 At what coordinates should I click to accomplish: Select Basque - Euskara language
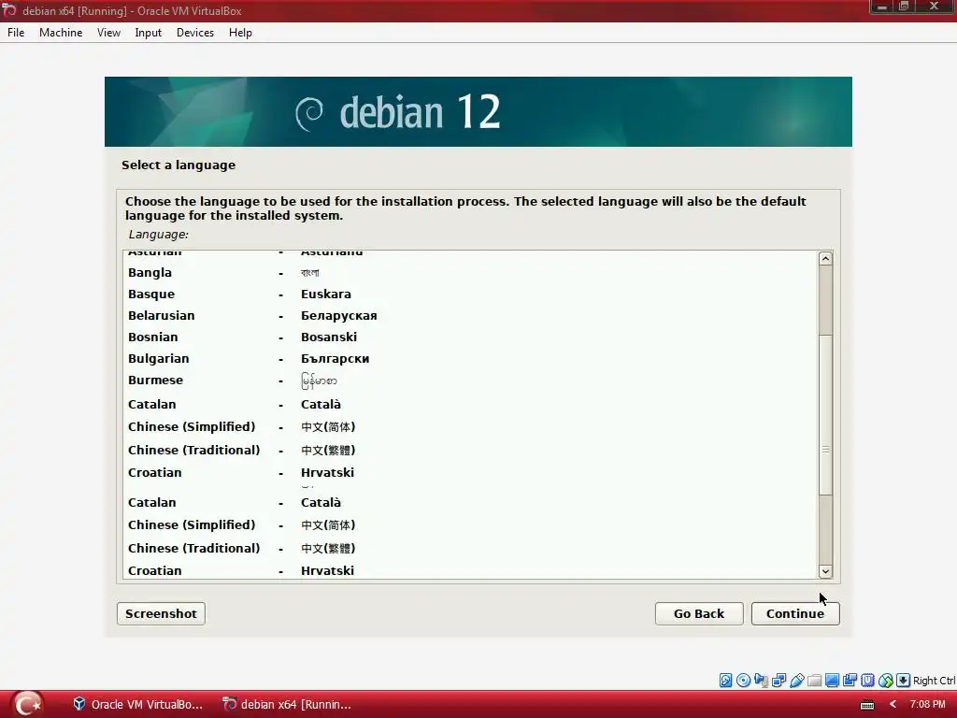point(470,294)
